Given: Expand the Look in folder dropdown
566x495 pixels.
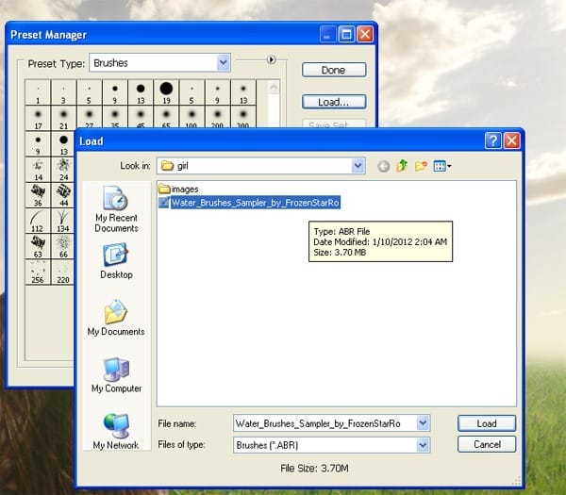Looking at the screenshot, I should (x=358, y=166).
